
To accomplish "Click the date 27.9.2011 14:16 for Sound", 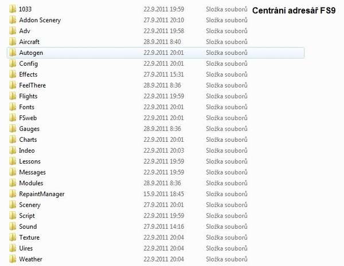I will tap(163, 227).
